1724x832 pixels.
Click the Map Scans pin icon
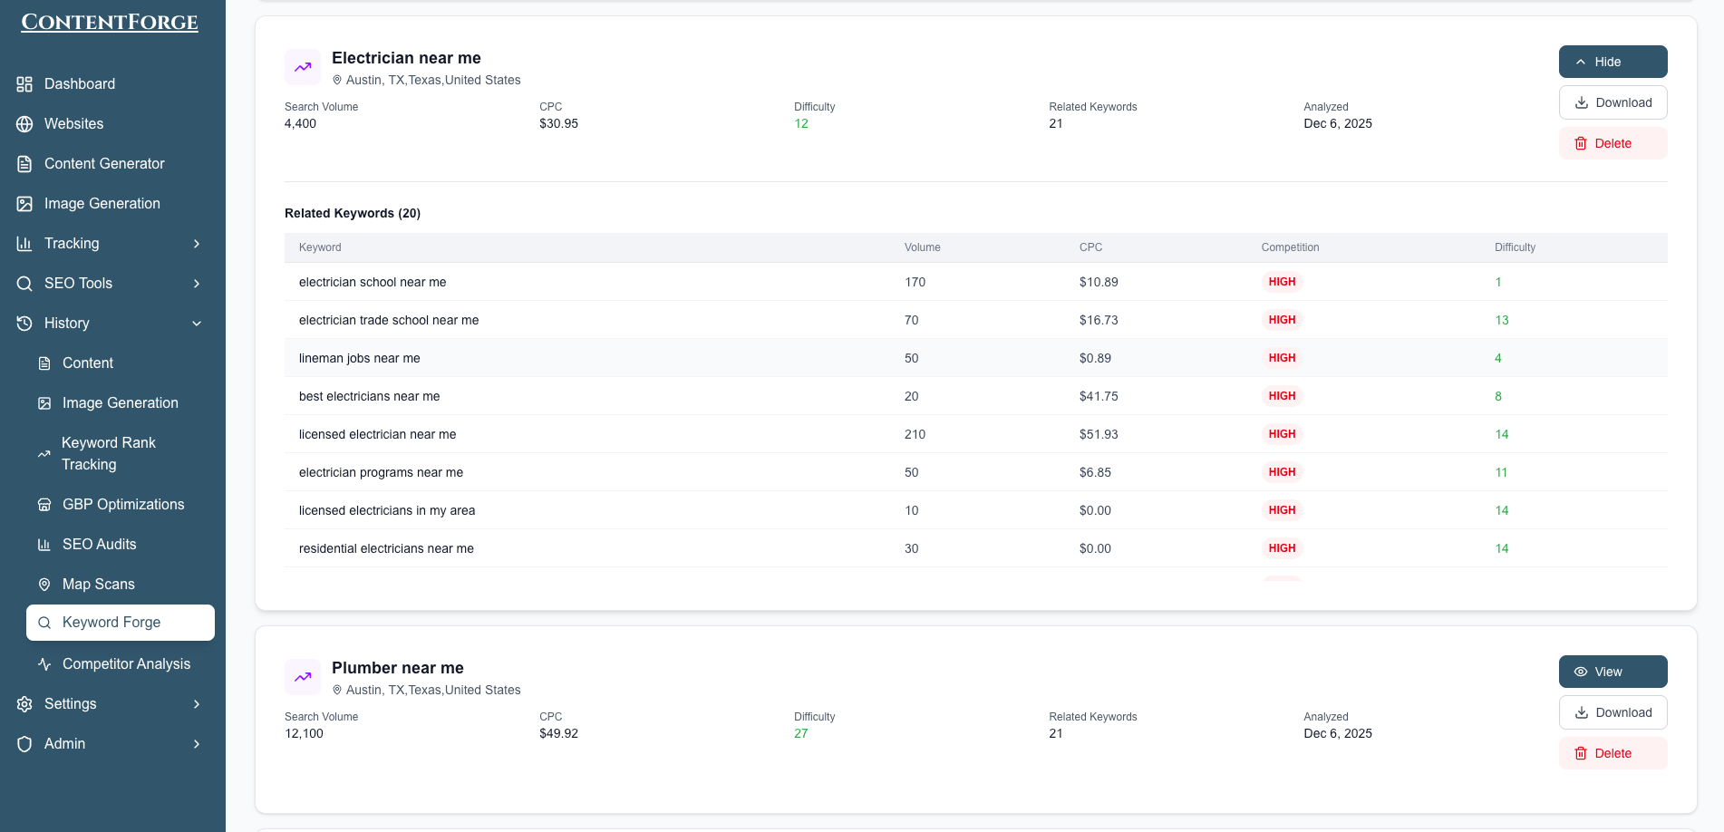(x=44, y=585)
